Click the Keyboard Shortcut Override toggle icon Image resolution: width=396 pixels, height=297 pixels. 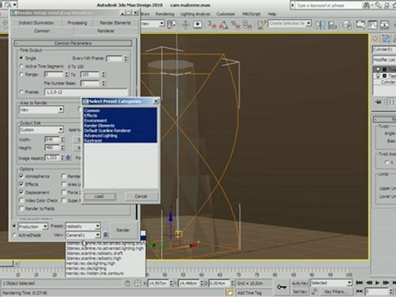(198, 24)
